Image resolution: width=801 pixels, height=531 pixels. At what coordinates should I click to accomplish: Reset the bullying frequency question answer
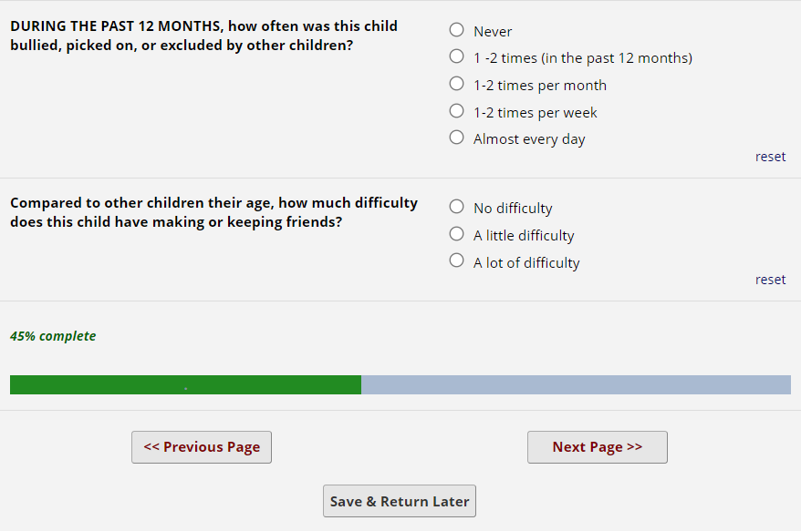pyautogui.click(x=770, y=157)
